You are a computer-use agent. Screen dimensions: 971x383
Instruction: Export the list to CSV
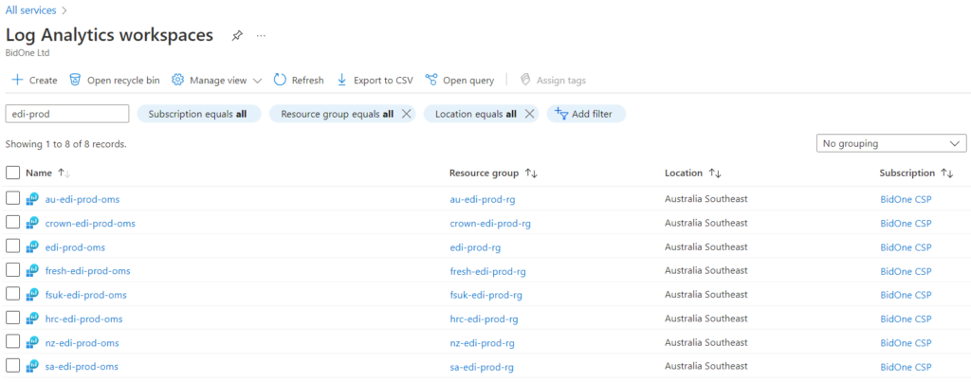click(x=375, y=80)
